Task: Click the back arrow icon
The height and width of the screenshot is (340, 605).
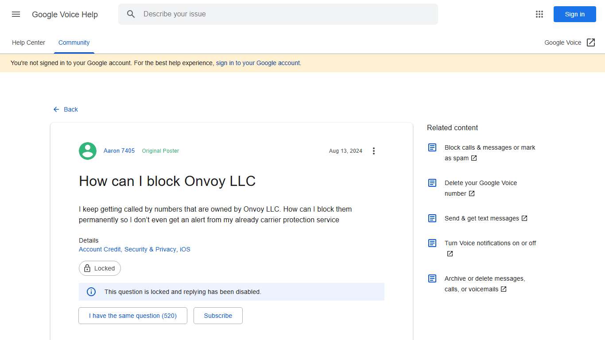Action: [x=56, y=109]
